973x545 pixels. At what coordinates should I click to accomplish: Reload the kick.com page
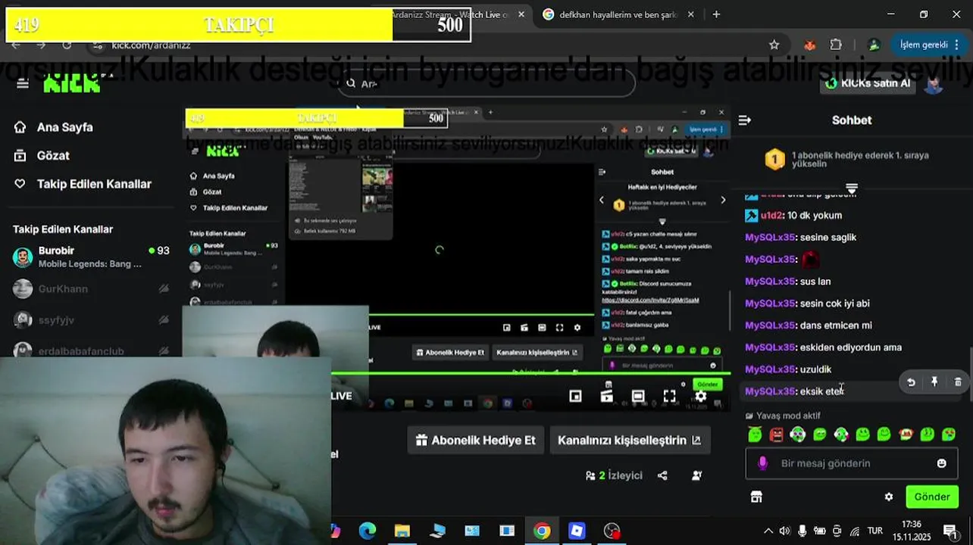(67, 45)
